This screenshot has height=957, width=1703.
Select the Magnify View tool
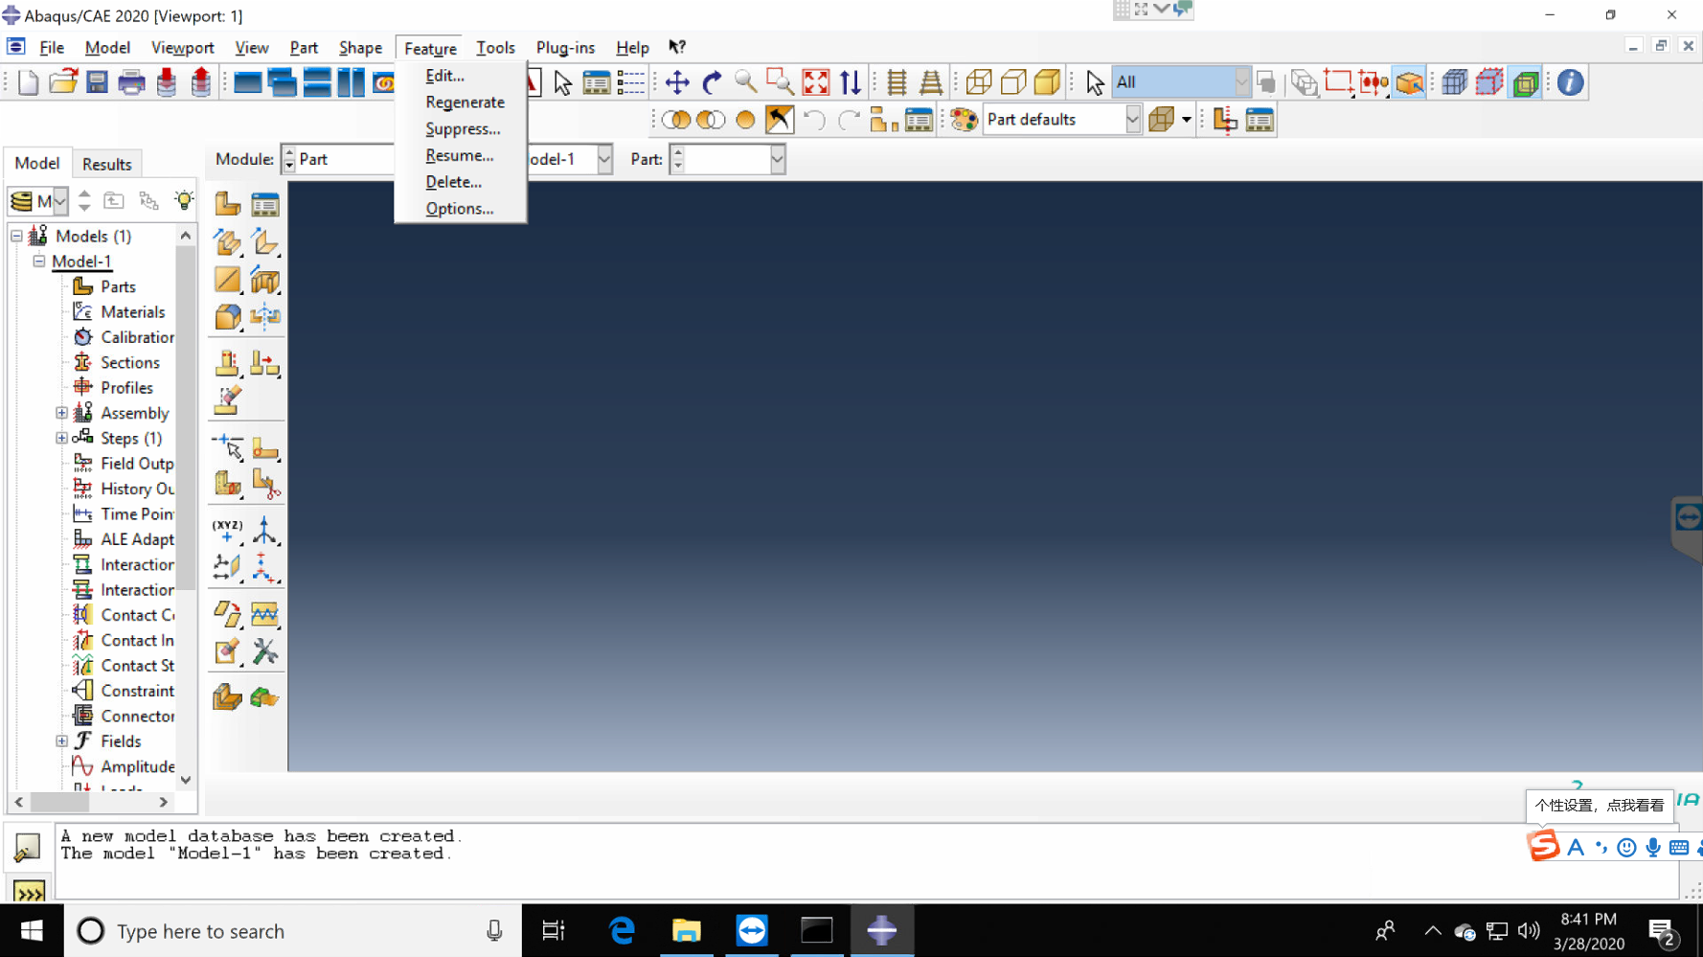point(746,82)
